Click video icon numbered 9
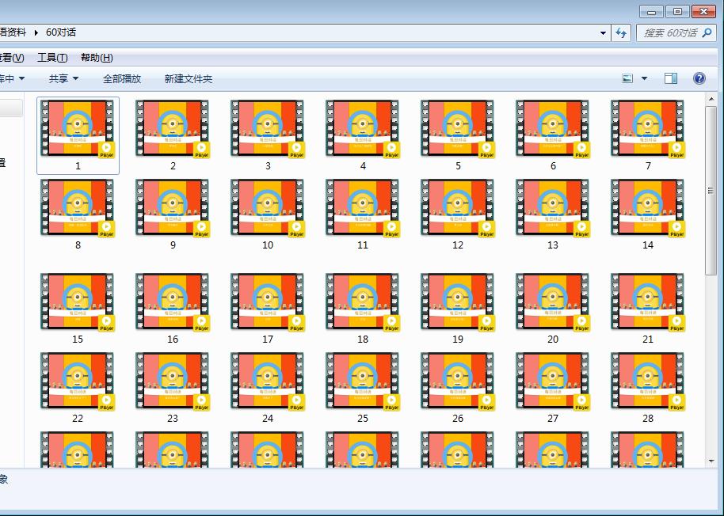The image size is (724, 516). pos(173,208)
